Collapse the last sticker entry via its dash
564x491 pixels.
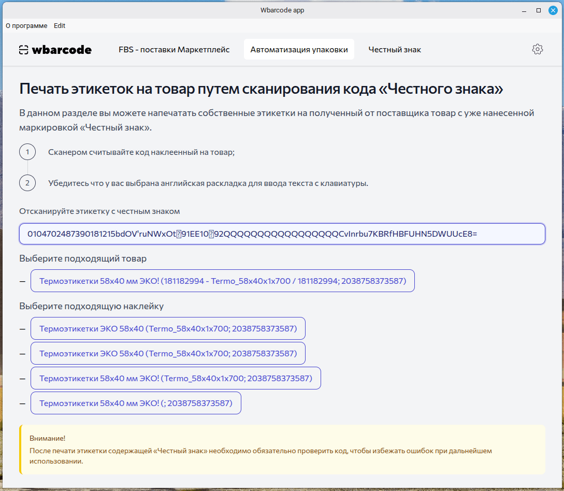click(x=21, y=403)
